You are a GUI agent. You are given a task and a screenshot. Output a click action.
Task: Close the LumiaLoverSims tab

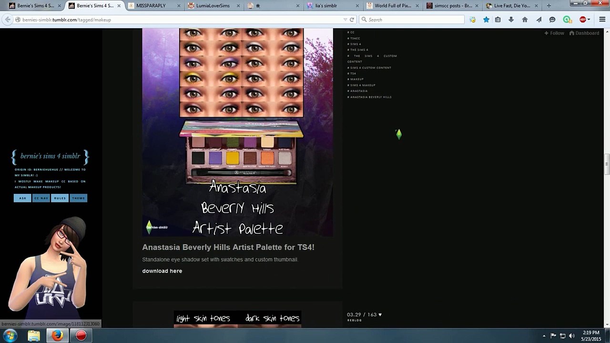(x=238, y=6)
